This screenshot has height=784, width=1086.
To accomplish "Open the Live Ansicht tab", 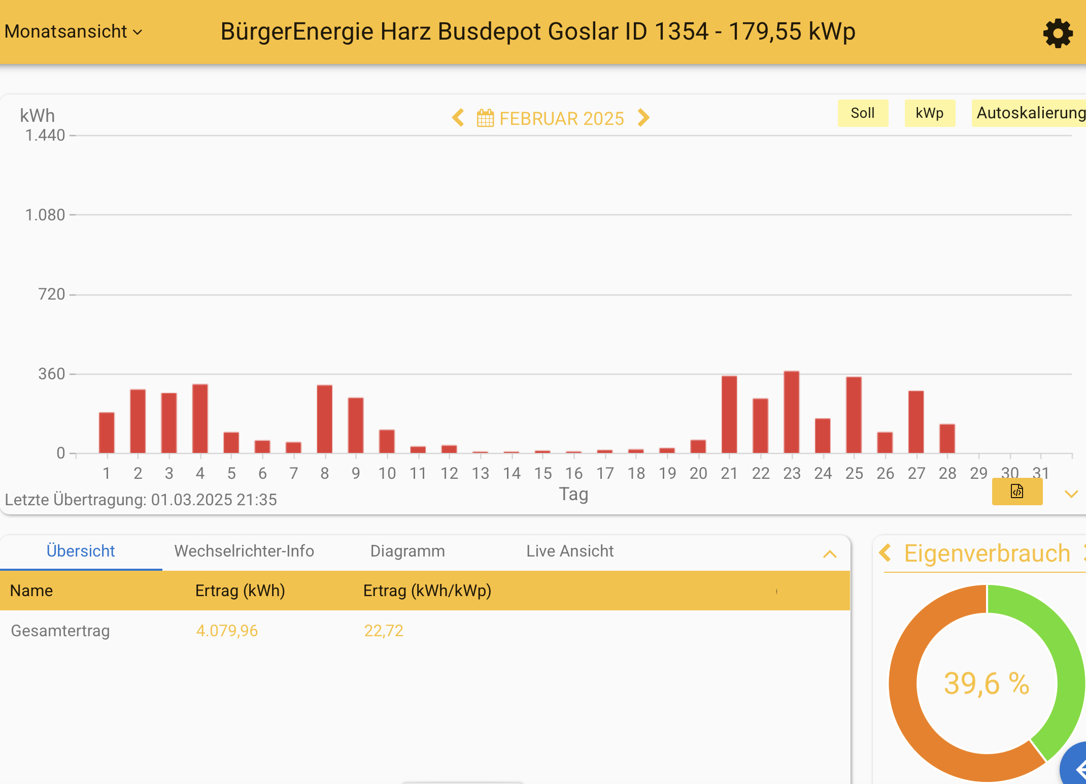I will [x=570, y=551].
